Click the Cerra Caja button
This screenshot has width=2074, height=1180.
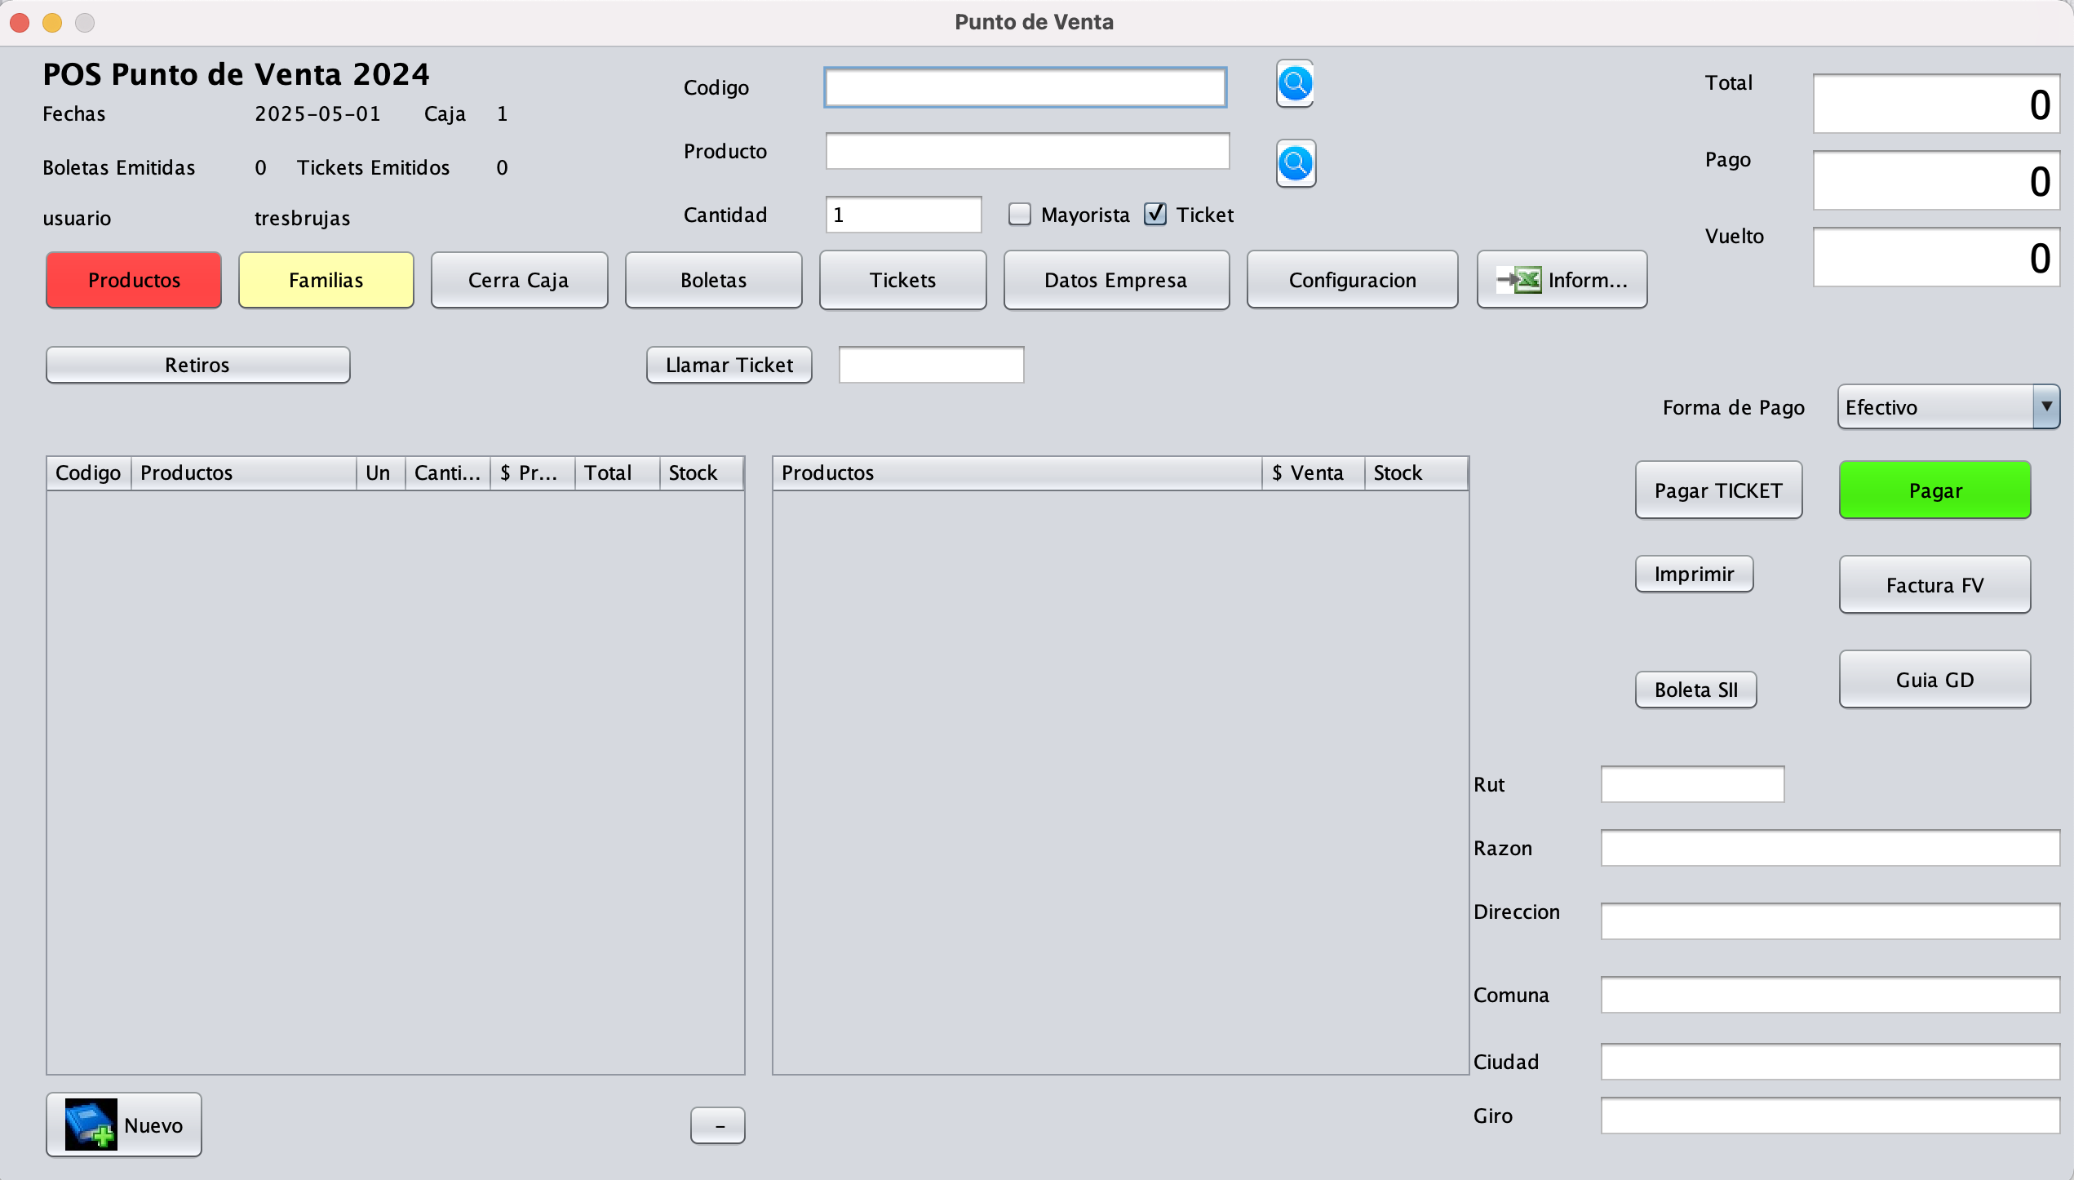(519, 280)
